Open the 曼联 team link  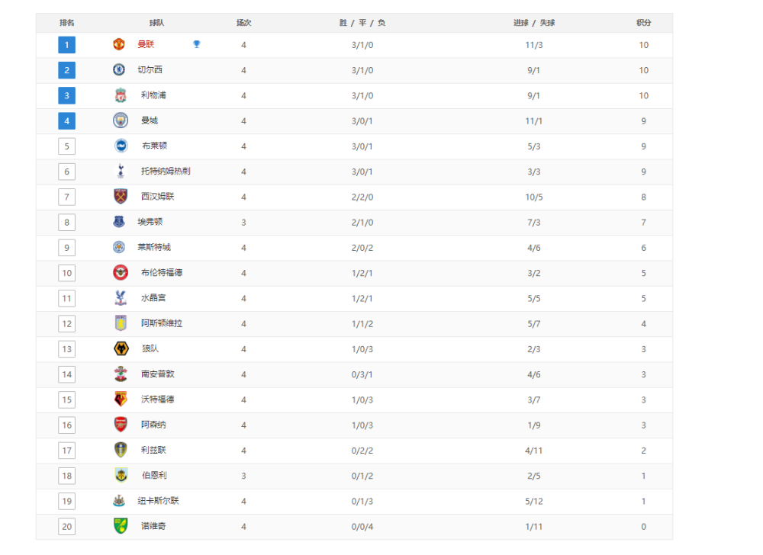(x=146, y=45)
